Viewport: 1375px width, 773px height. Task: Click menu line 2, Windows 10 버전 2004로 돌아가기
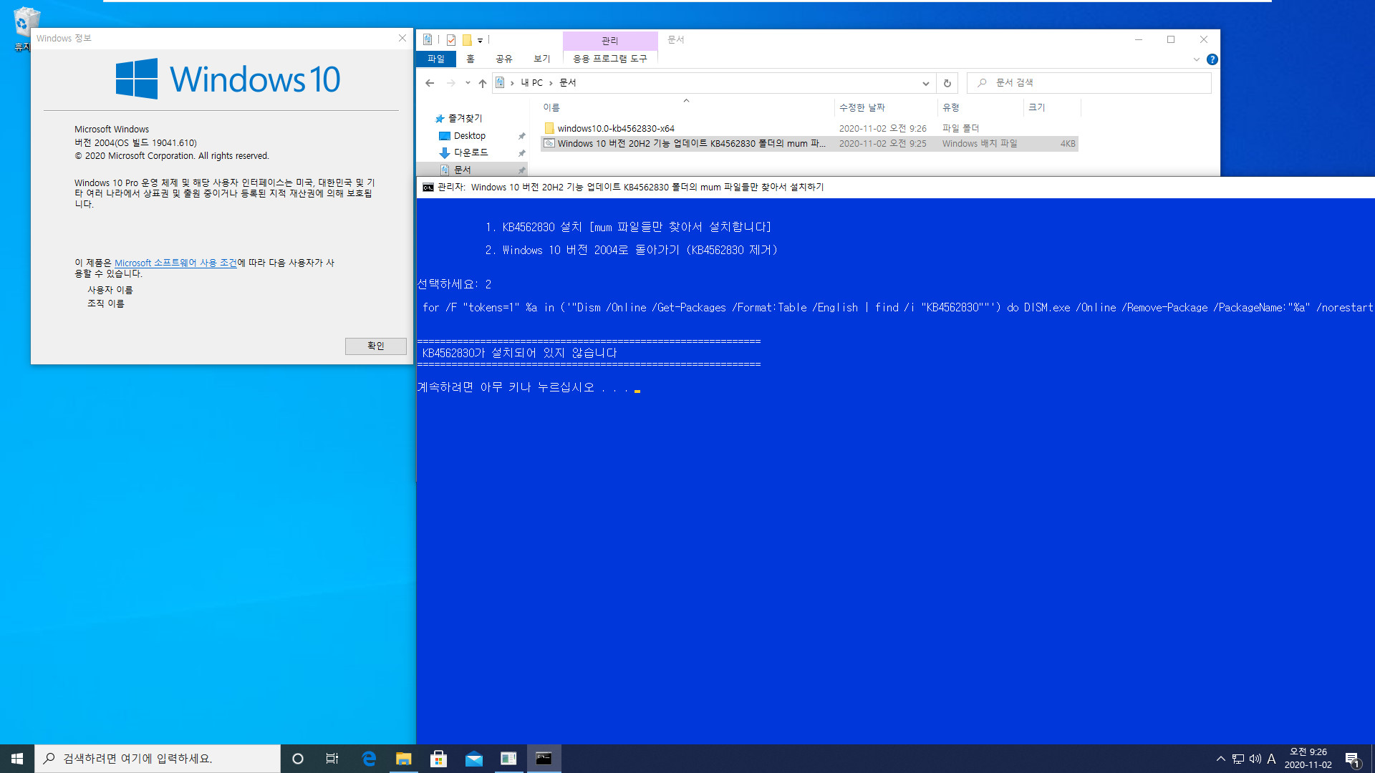632,251
